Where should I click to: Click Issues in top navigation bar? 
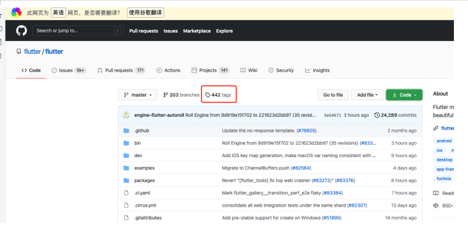coord(170,31)
